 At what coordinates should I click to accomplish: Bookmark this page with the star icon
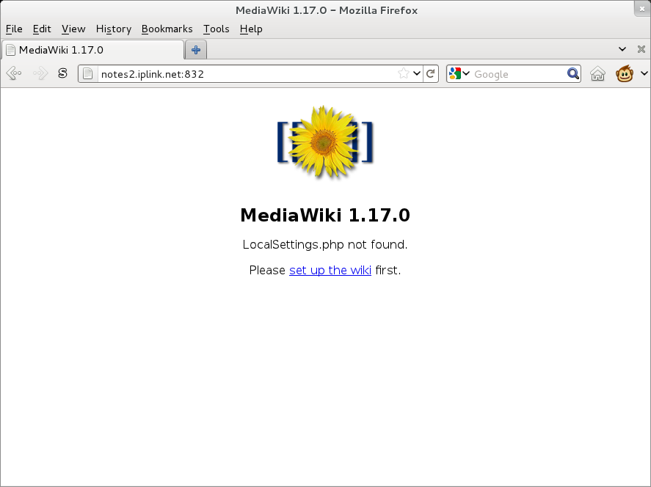click(403, 74)
